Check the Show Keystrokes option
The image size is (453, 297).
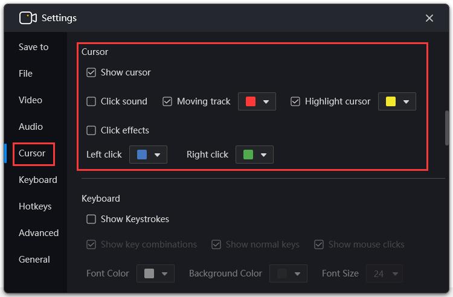pos(91,219)
